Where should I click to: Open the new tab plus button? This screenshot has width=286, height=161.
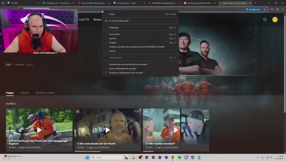point(255,3)
